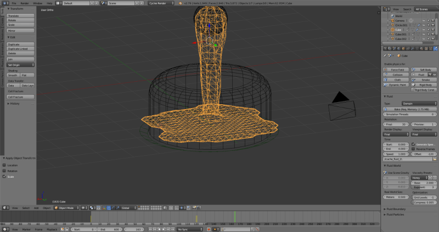Viewport: 439px width, 232px height.
Task: Click the Cell Fracture button
Action: pyautogui.click(x=20, y=97)
